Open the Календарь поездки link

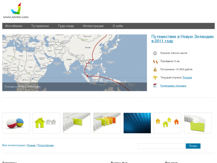(x=173, y=86)
